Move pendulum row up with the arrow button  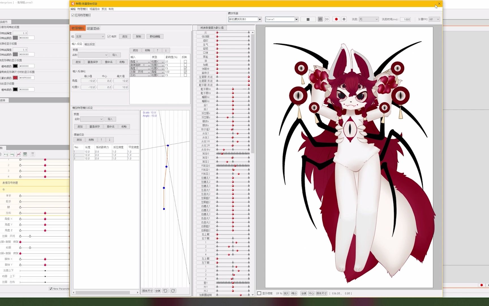[101, 140]
